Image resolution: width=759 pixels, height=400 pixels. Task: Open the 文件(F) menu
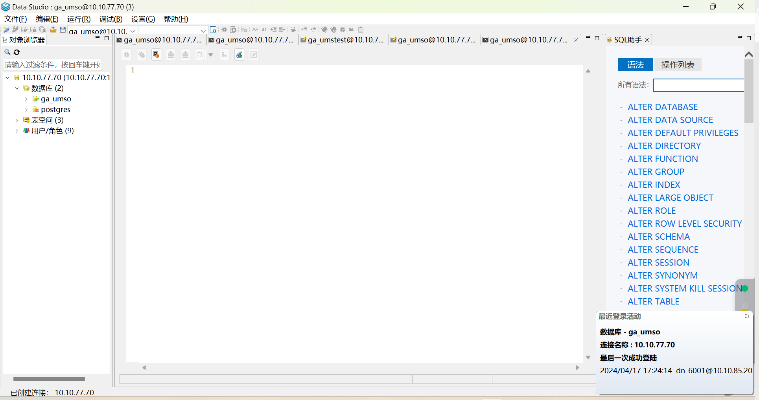[x=16, y=19]
